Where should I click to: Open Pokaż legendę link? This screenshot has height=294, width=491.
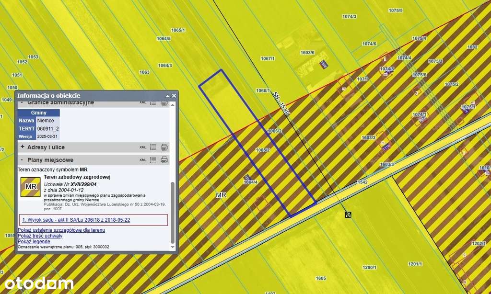pyautogui.click(x=34, y=241)
